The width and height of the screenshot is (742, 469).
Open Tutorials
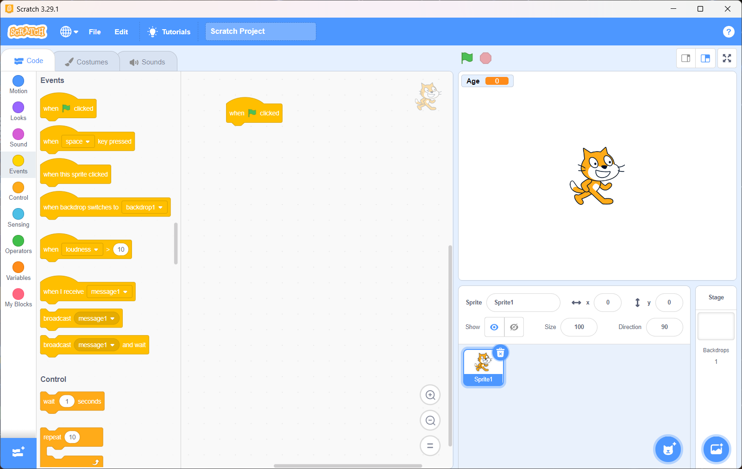[169, 32]
